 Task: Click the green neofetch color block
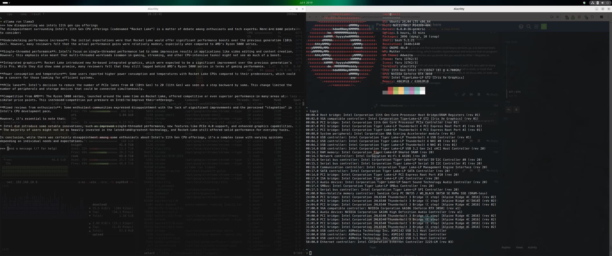tap(396, 91)
